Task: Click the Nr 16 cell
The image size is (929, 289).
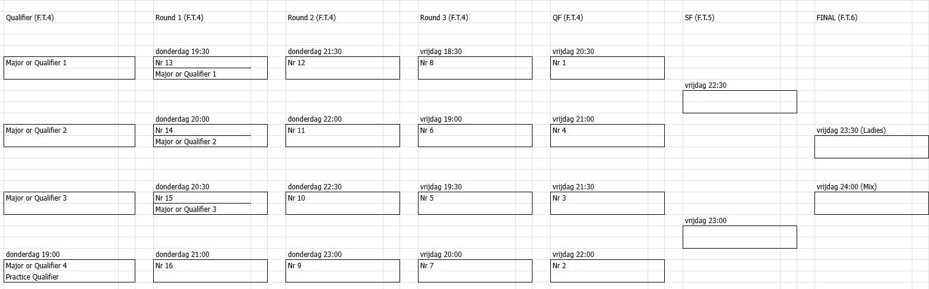Action: 164,266
